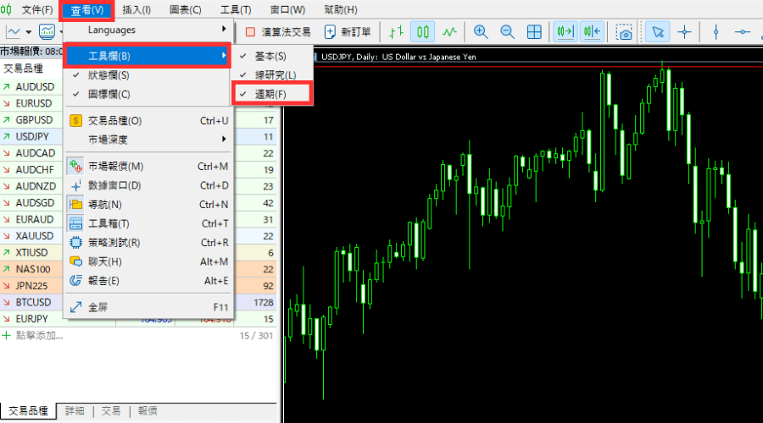Select the crosshair cursor tool
This screenshot has height=423, width=763.
(x=684, y=32)
